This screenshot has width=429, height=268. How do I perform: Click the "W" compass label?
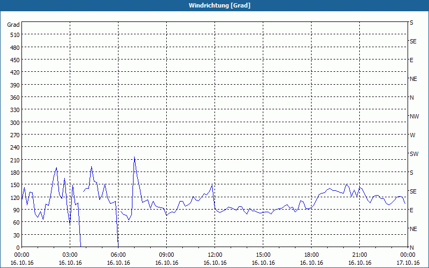pyautogui.click(x=412, y=135)
